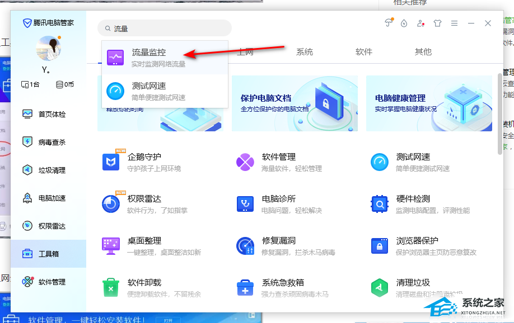Click the 修复漏洞，拦杀木马病毒 text
This screenshot has height=323, width=514.
pyautogui.click(x=298, y=253)
